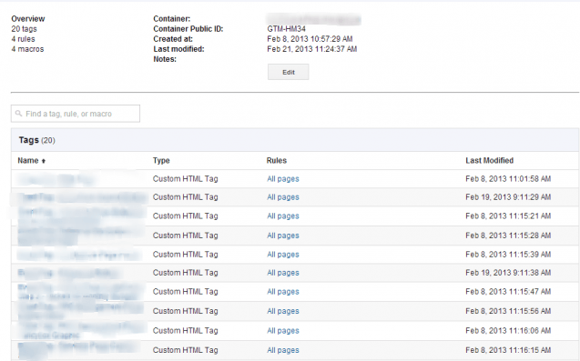Click created date Feb 8, 2013 10:57:29 AM
The width and height of the screenshot is (580, 361).
[310, 39]
